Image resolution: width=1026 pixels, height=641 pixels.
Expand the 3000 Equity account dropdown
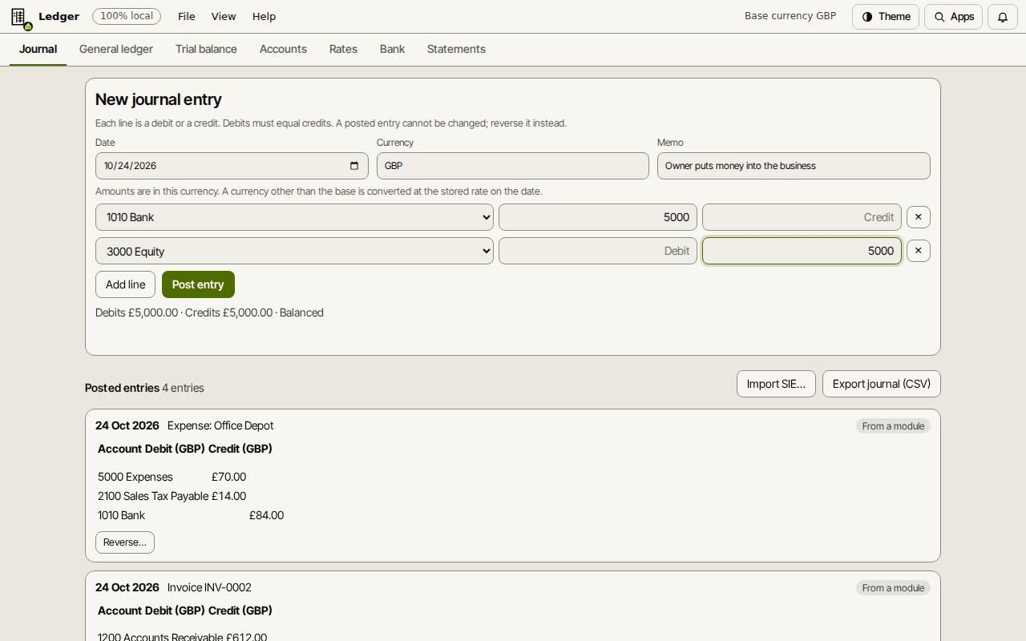point(294,251)
